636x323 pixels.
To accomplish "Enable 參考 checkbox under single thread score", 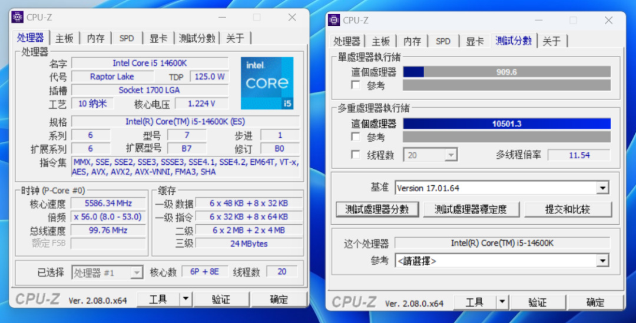I will [x=356, y=85].
